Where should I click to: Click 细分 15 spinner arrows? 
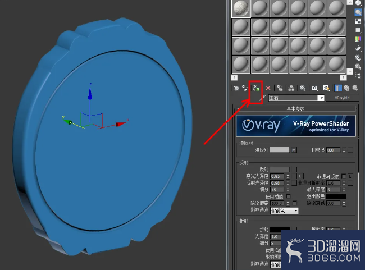tap(288, 190)
